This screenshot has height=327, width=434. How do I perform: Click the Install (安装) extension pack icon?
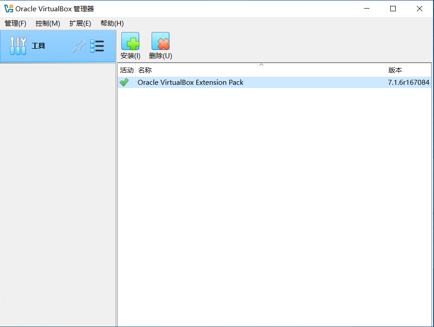point(130,41)
